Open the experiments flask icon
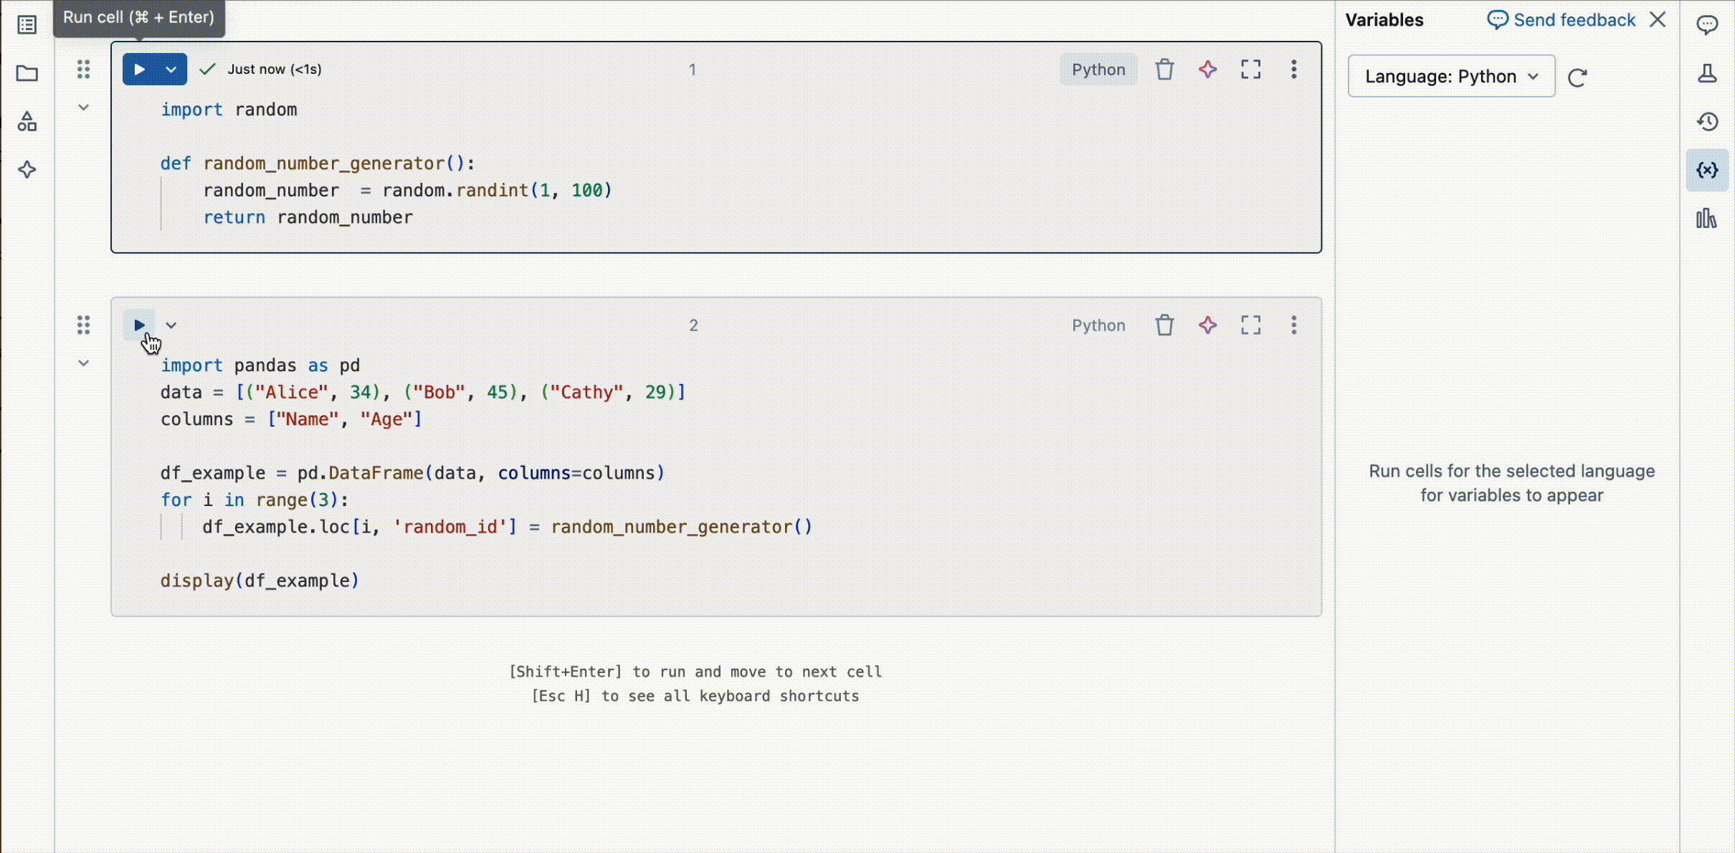 pos(1707,73)
